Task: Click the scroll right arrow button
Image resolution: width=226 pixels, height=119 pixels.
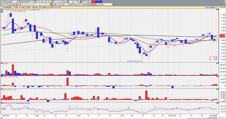Action: coord(62,4)
